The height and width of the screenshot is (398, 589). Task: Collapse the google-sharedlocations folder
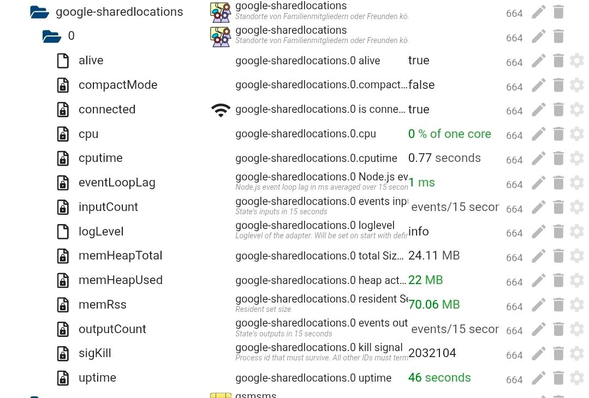coord(40,12)
